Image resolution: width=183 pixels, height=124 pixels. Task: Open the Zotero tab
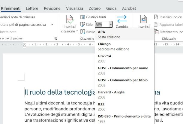[x=94, y=8]
